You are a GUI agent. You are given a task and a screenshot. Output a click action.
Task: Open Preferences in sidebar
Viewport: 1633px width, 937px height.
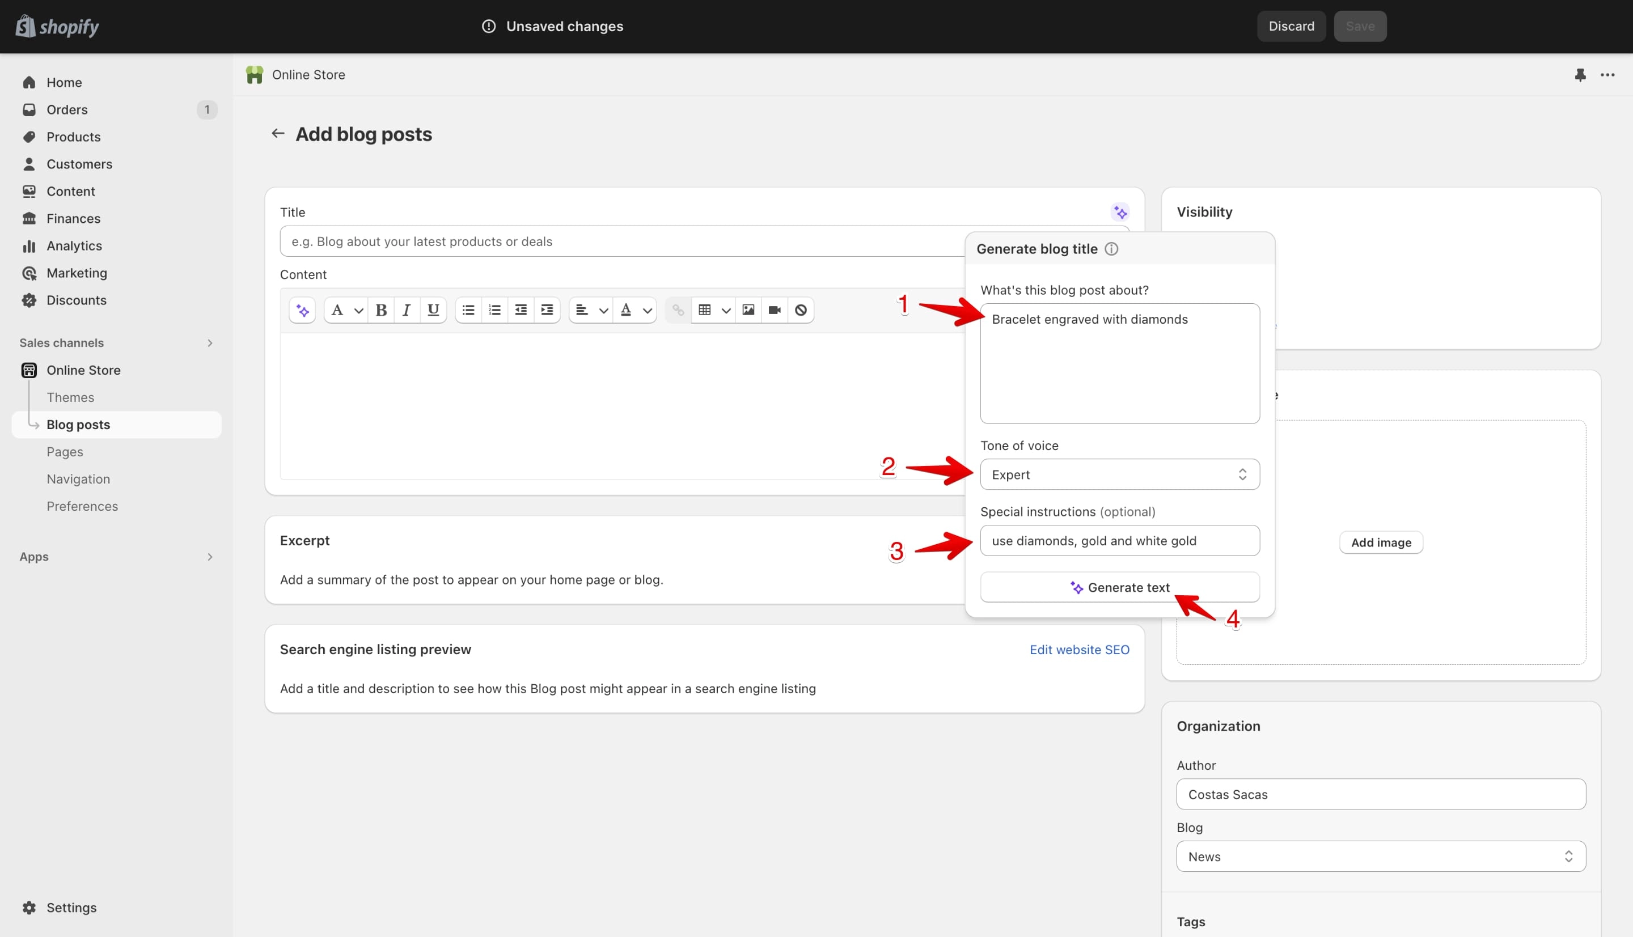[x=82, y=506]
